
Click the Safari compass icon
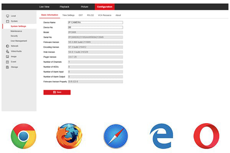[115, 136]
